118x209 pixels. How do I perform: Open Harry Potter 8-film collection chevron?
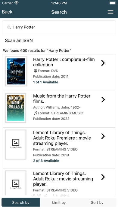click(103, 63)
